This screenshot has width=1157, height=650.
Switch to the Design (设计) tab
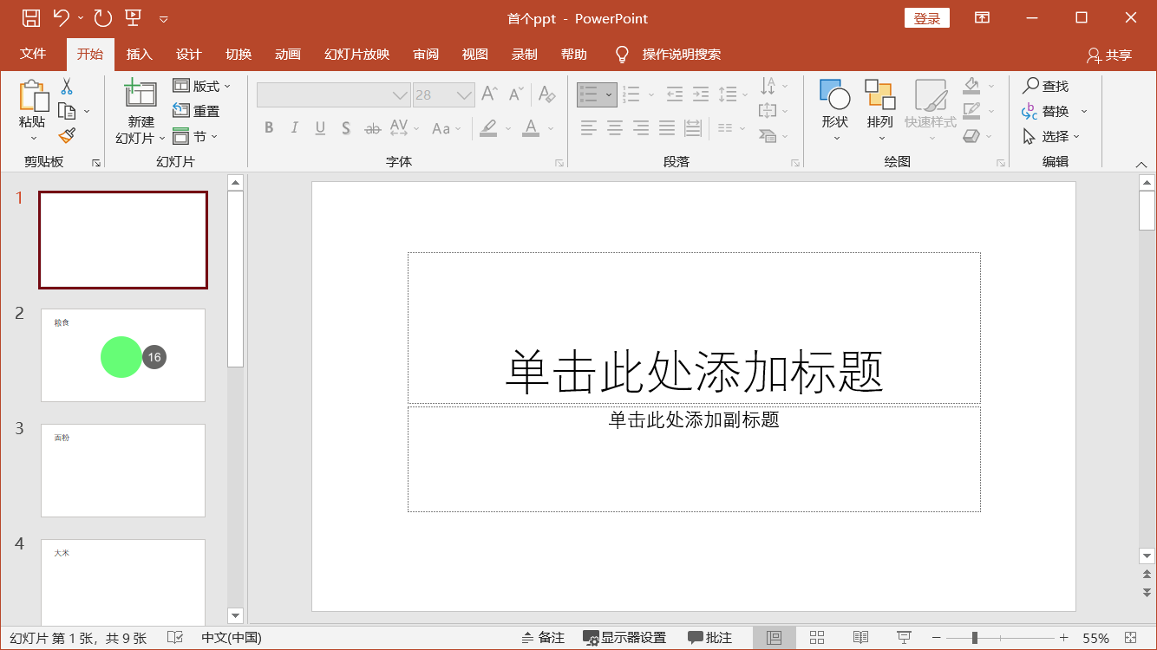188,54
